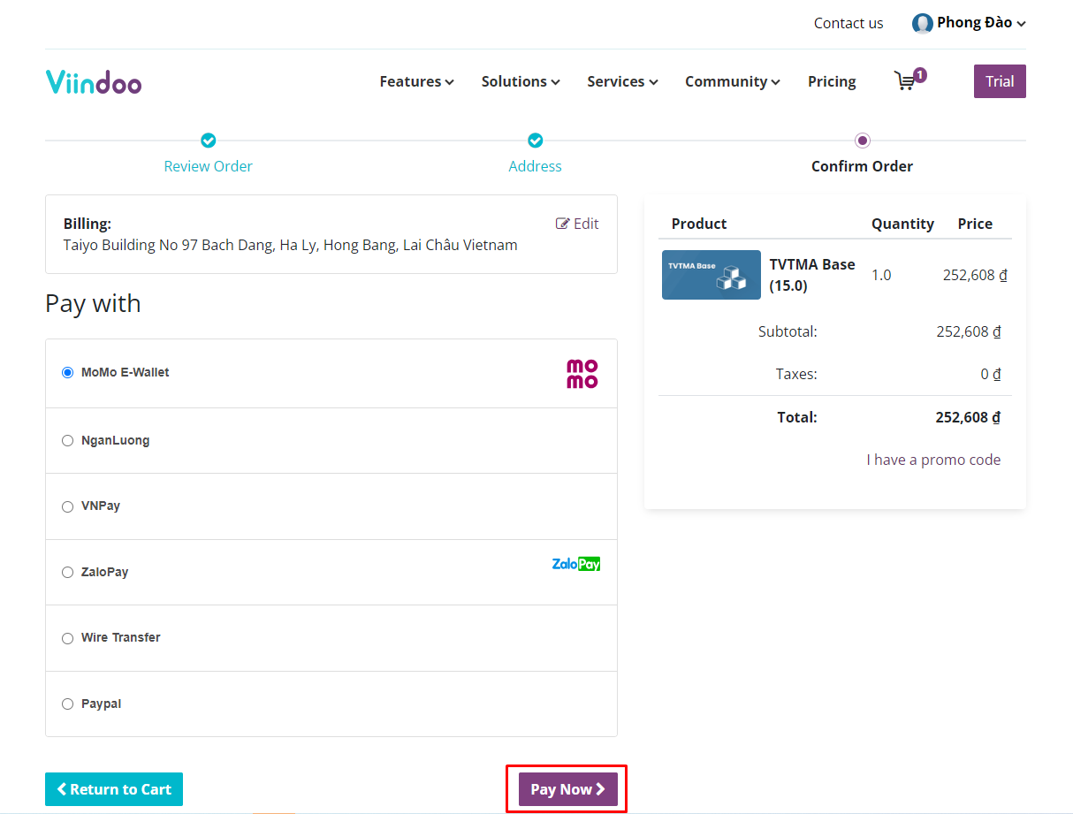Screen dimensions: 1073x814
Task: Click the Pay Now button
Action: coord(567,789)
